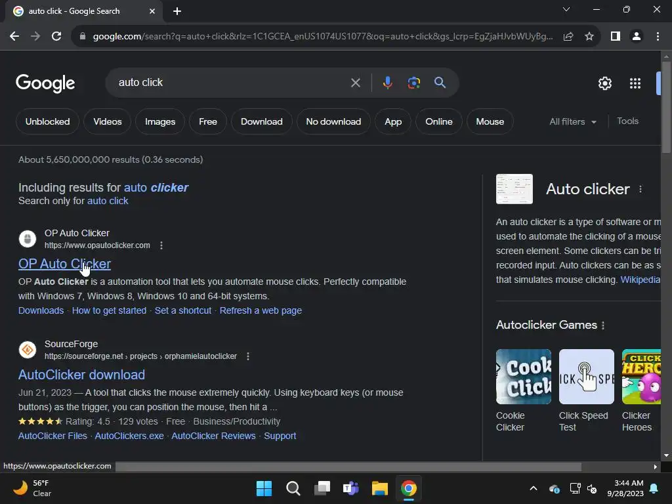Image resolution: width=672 pixels, height=504 pixels.
Task: Click the magnifier search button
Action: click(440, 82)
